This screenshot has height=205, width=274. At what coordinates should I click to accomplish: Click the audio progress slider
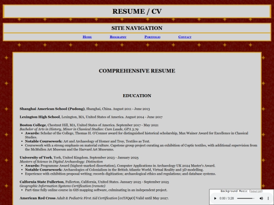[246, 198]
